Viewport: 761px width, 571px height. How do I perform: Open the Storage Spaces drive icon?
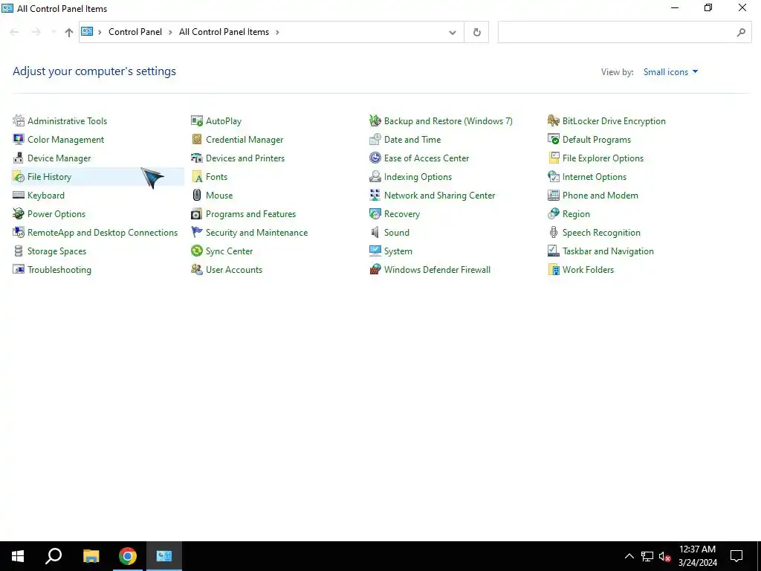tap(19, 251)
